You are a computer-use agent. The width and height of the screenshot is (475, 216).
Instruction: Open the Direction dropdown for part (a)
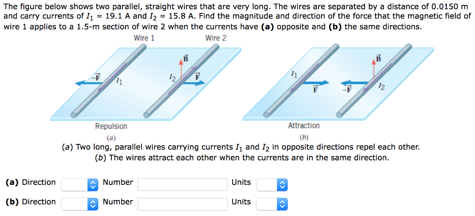click(x=79, y=184)
